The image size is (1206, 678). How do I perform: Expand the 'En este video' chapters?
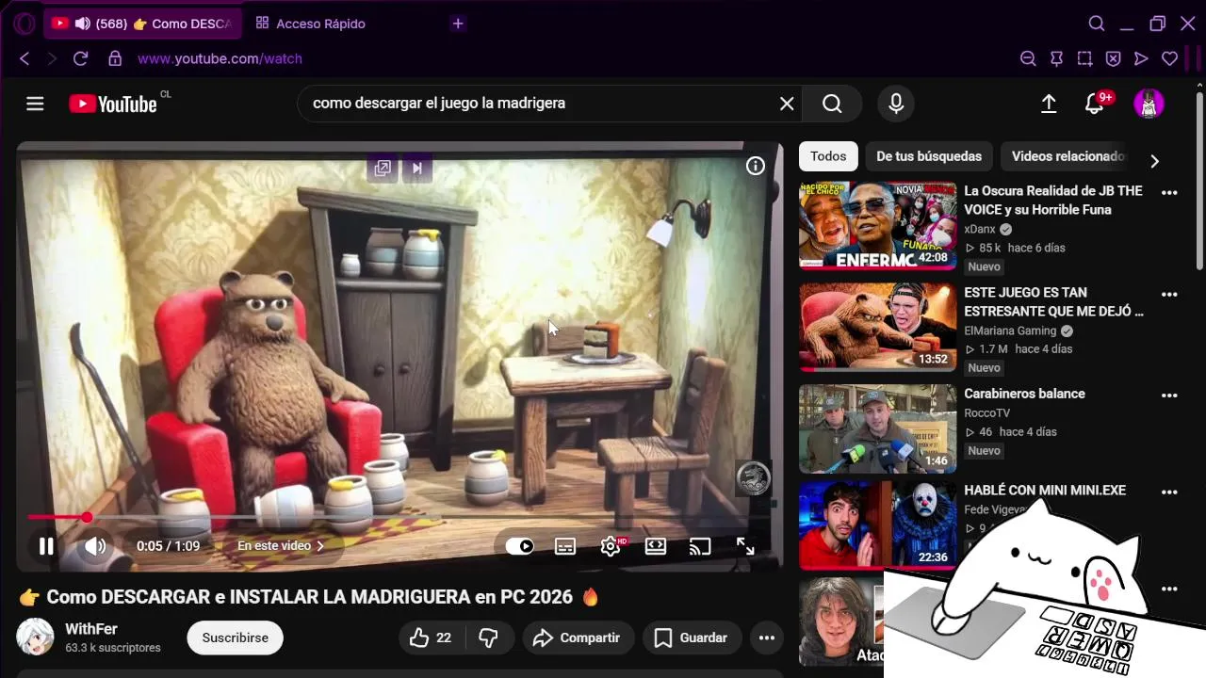(281, 546)
